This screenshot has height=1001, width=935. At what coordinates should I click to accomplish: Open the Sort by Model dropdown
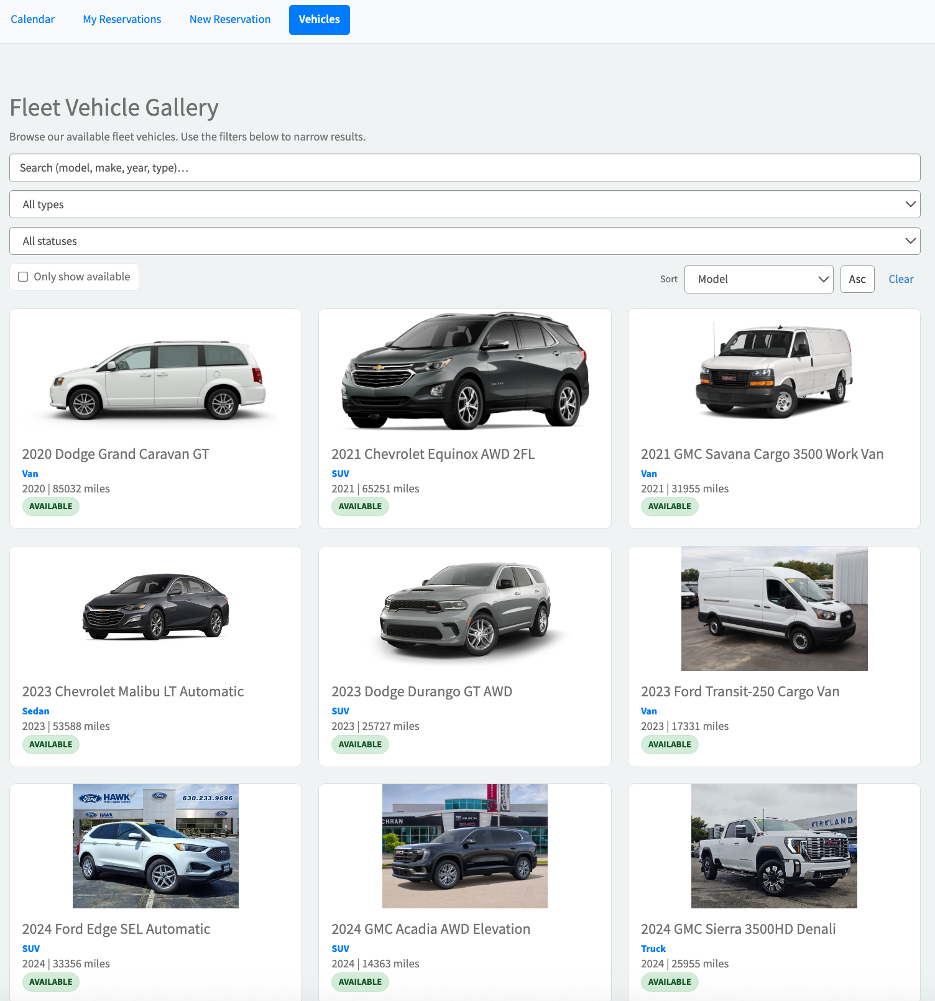tap(758, 279)
